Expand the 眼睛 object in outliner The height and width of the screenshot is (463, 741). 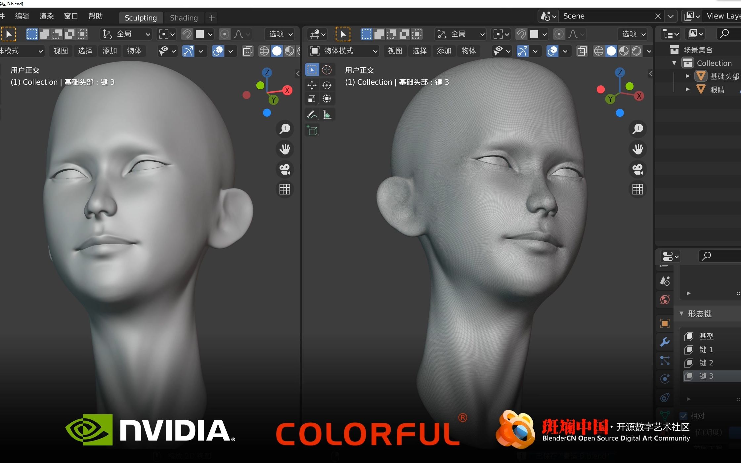coord(688,89)
